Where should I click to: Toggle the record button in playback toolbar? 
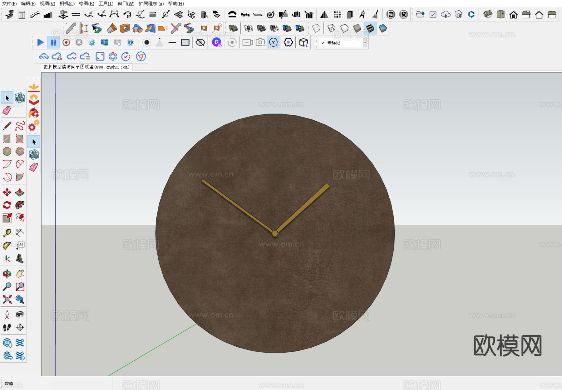pos(66,42)
